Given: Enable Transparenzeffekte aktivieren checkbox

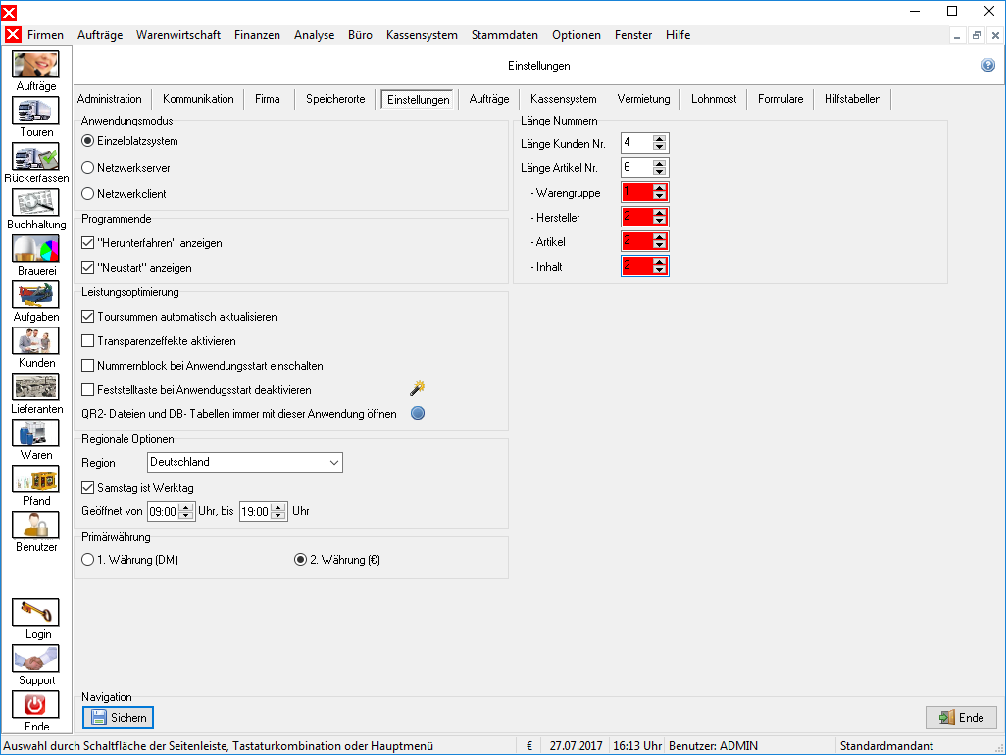Looking at the screenshot, I should click(x=88, y=341).
